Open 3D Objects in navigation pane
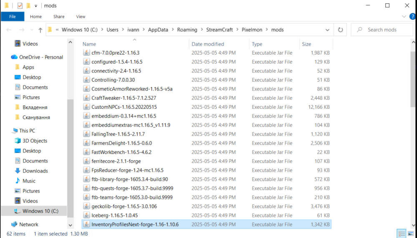 click(31, 140)
